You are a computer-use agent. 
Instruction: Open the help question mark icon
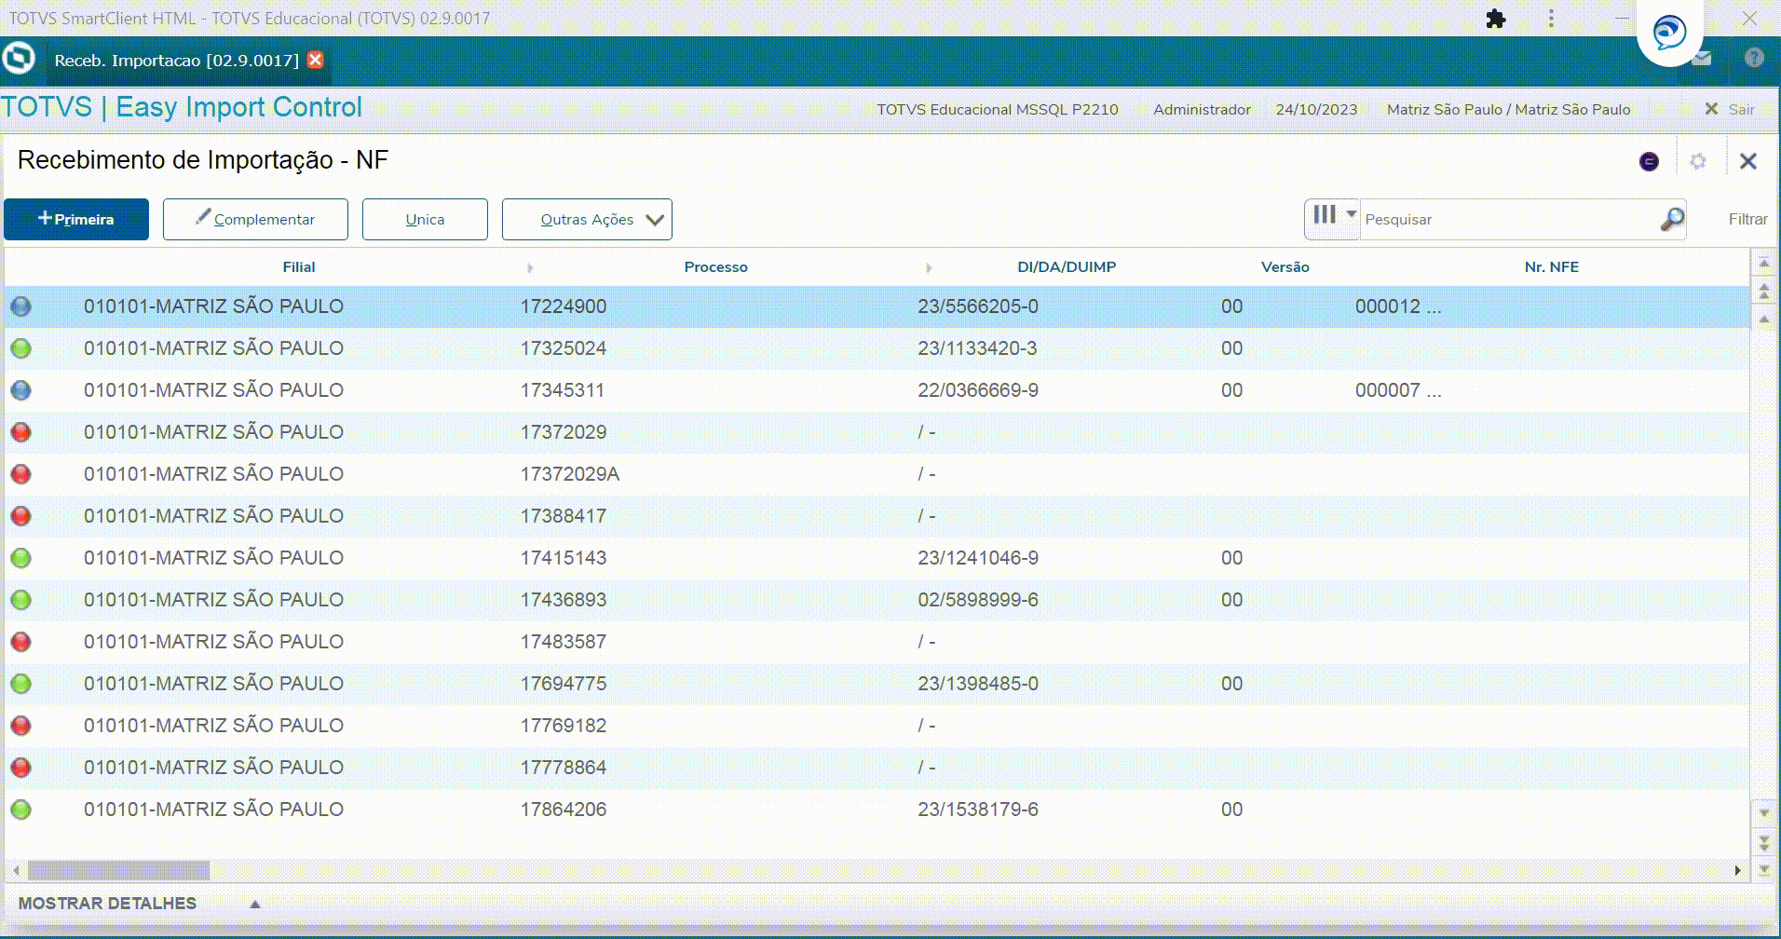[1754, 58]
